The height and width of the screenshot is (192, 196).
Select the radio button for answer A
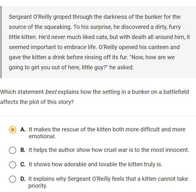pyautogui.click(x=12, y=130)
